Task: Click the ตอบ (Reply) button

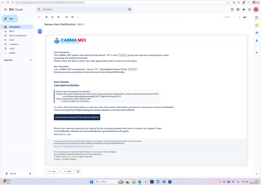Action: 52,171
